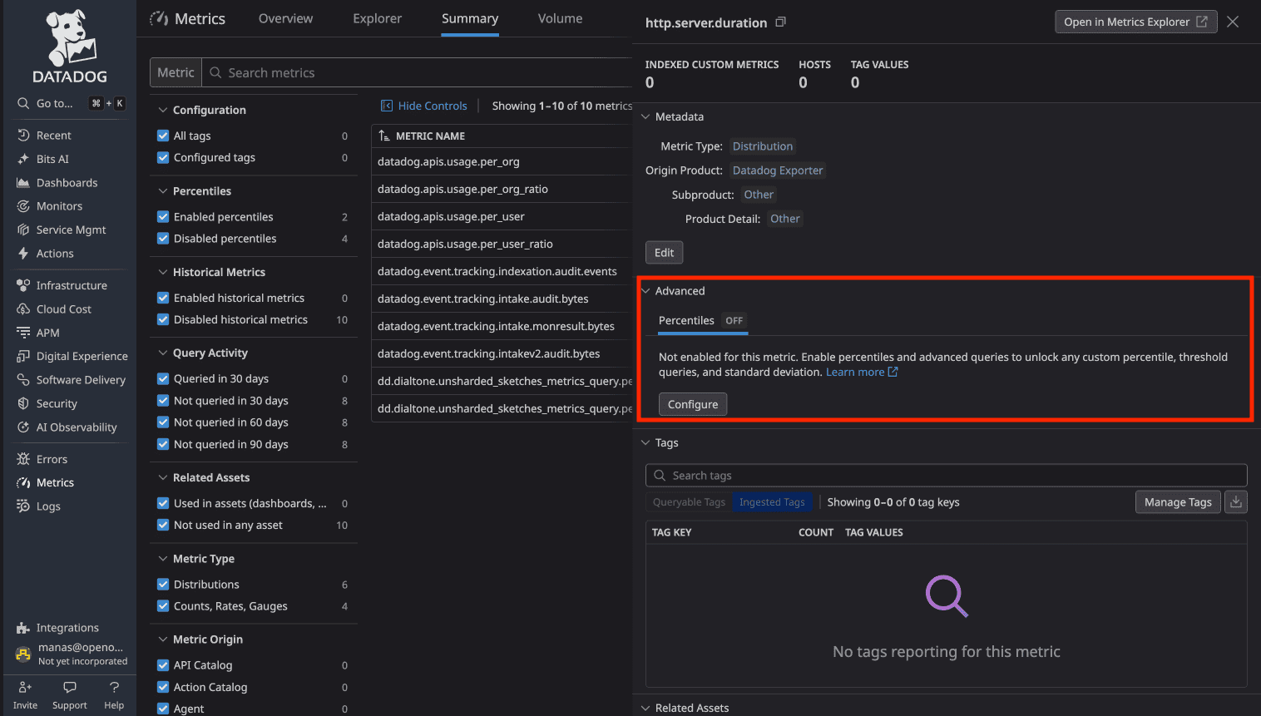Select Monitors in the sidebar
Image resolution: width=1261 pixels, height=716 pixels.
58,205
